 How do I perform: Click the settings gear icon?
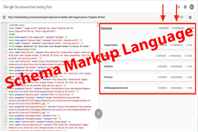click(190, 17)
